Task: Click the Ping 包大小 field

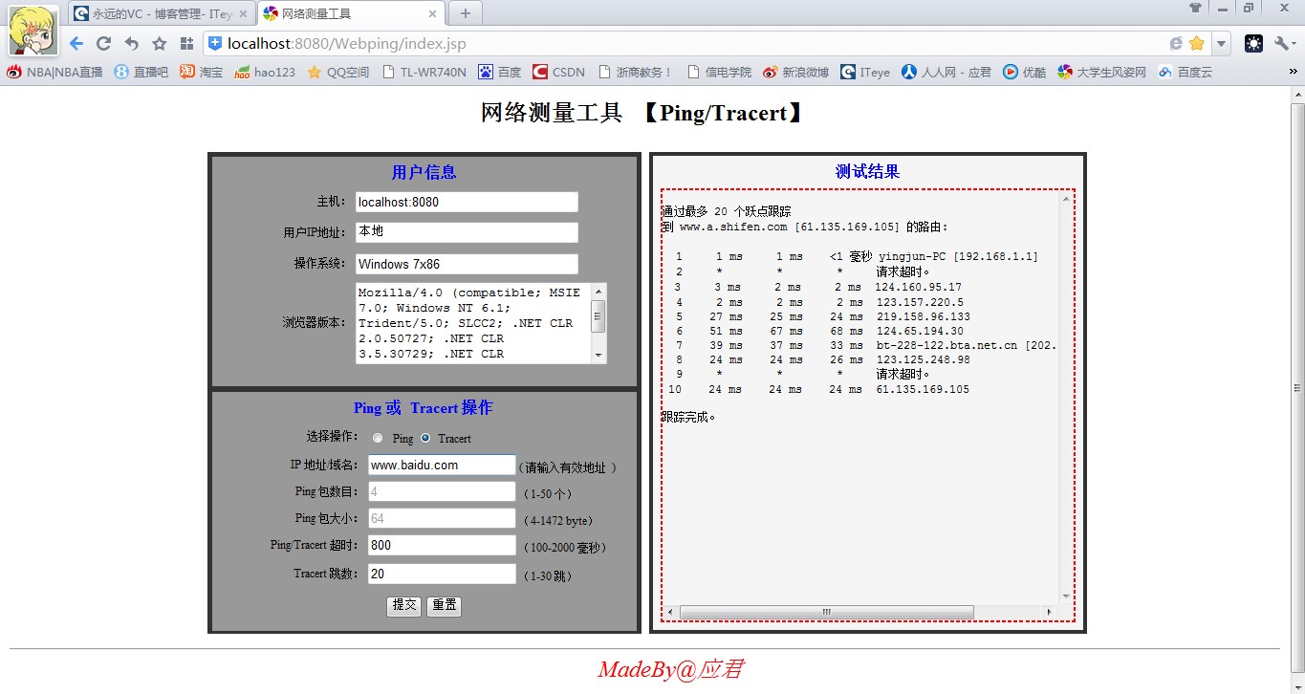Action: tap(442, 518)
